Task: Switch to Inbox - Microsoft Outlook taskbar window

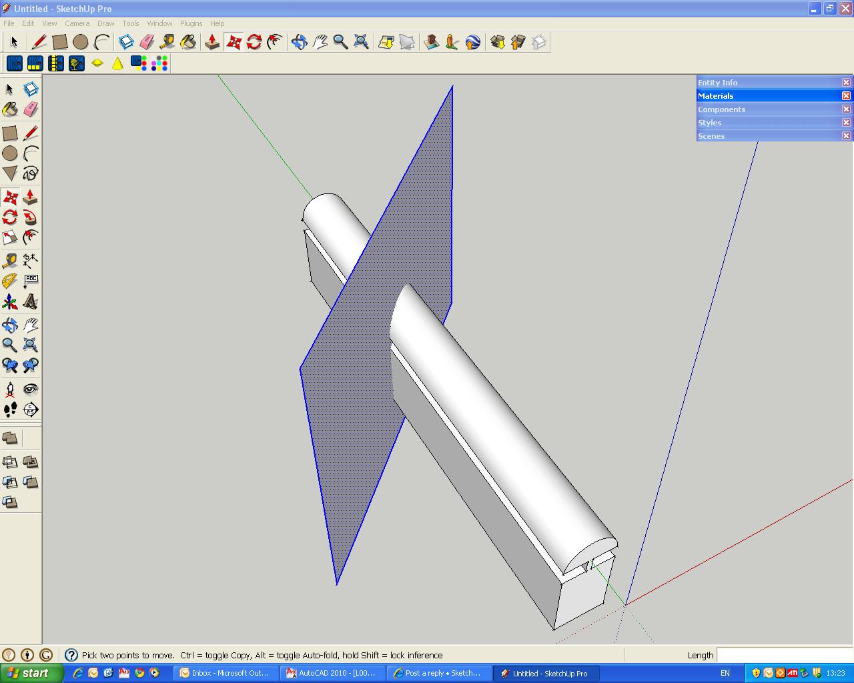Action: point(226,673)
